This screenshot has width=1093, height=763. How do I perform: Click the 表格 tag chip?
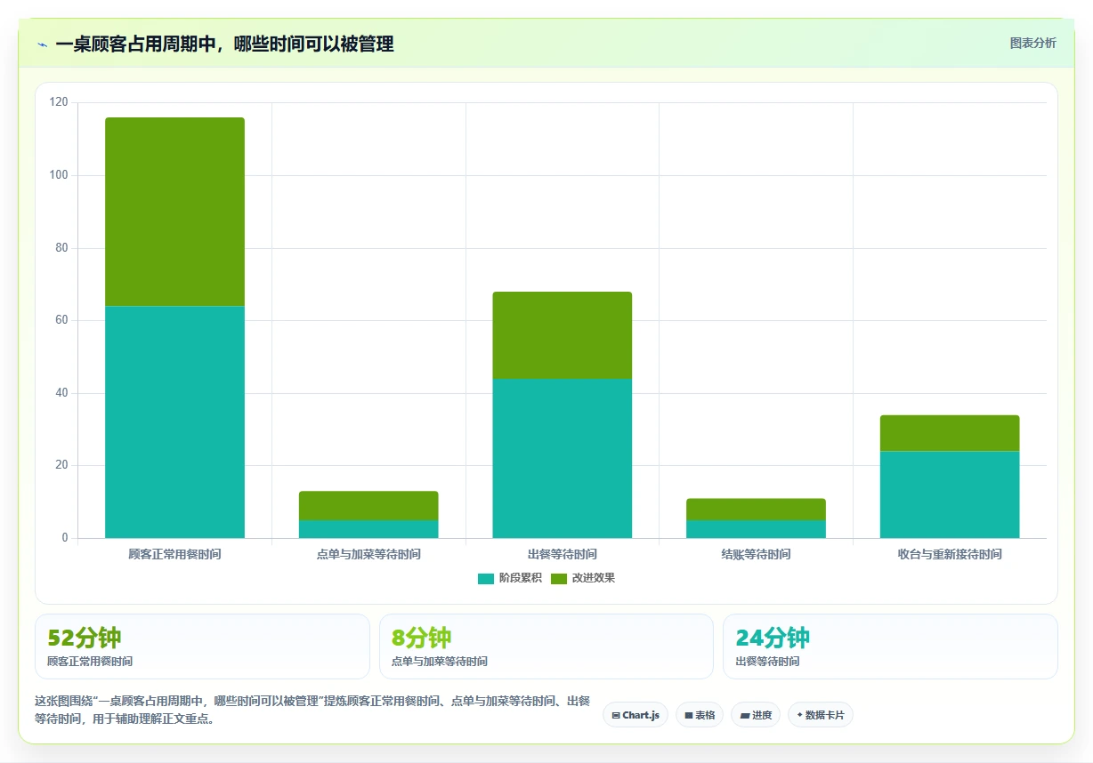(x=700, y=715)
